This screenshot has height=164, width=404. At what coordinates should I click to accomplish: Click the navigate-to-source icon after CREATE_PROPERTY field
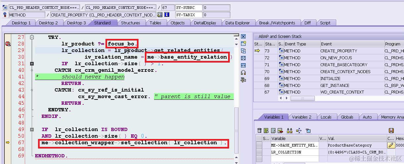click(160, 15)
